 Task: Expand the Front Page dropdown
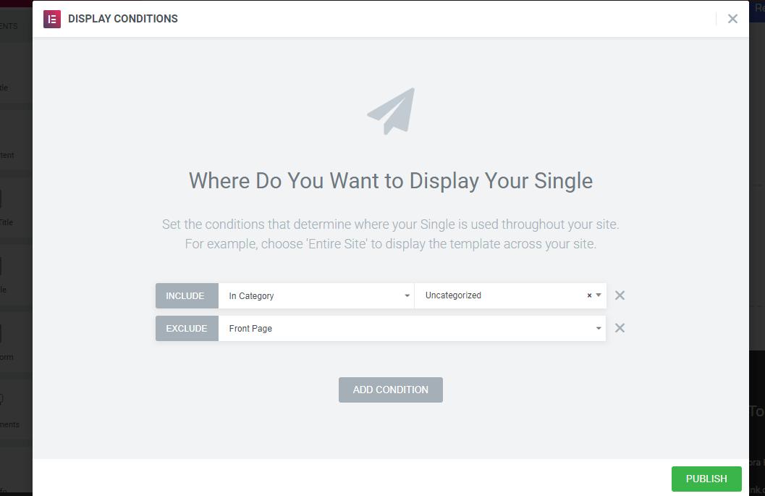tap(413, 329)
